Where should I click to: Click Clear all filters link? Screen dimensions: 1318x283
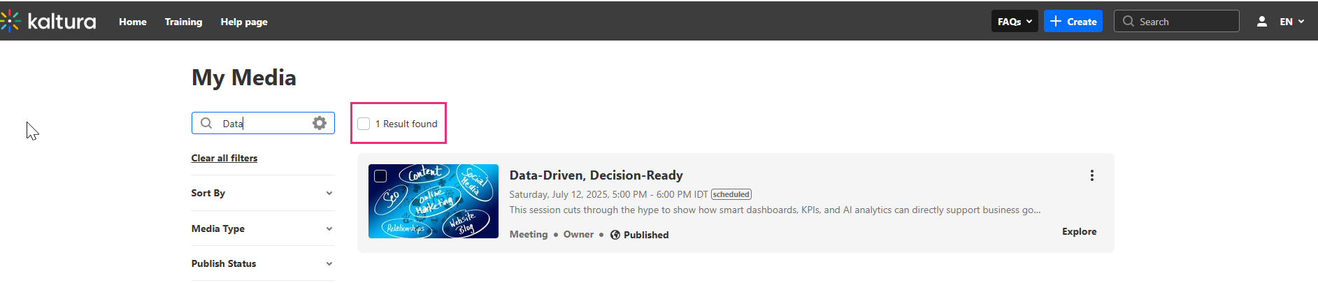(224, 158)
